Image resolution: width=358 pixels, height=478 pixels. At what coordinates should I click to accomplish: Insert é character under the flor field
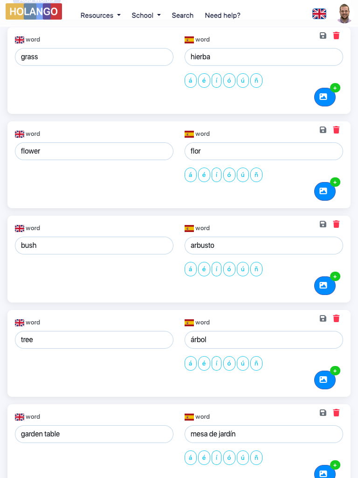click(204, 175)
